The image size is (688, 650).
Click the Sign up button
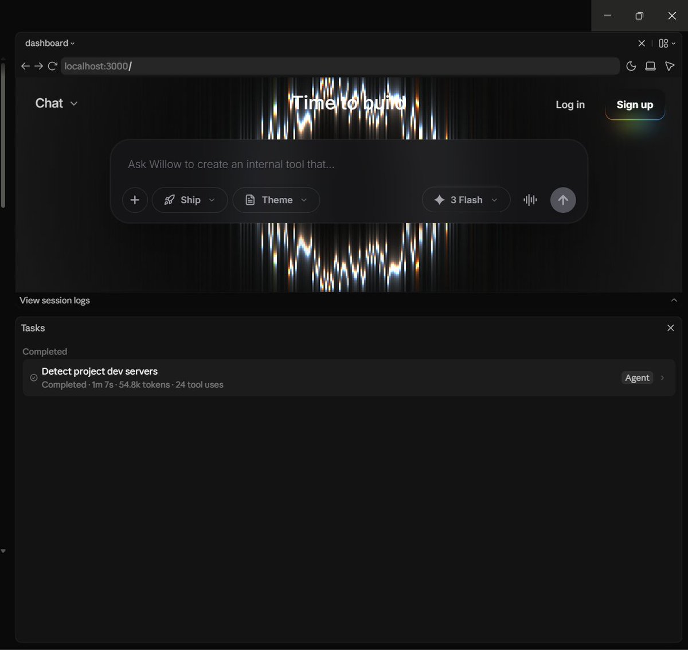pos(634,104)
